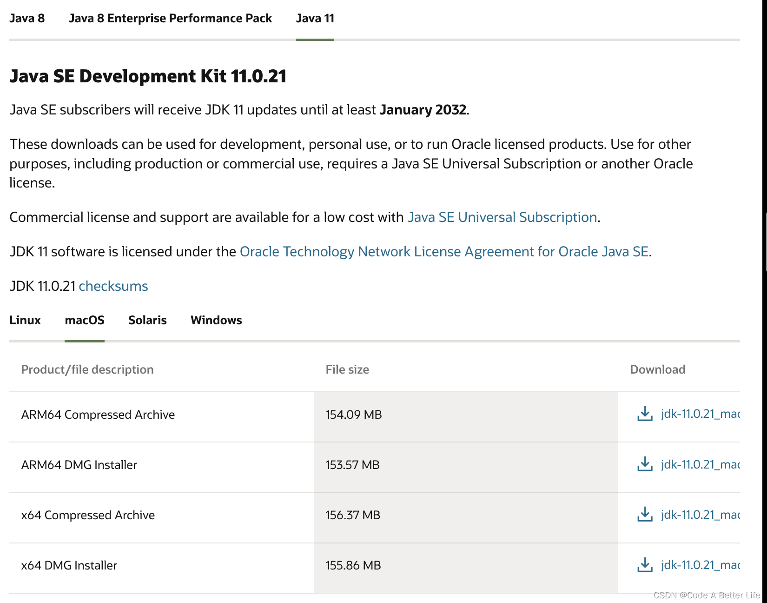Click the 'Java SE Development Kit 11.0.21' heading
The width and height of the screenshot is (767, 603).
(x=148, y=76)
